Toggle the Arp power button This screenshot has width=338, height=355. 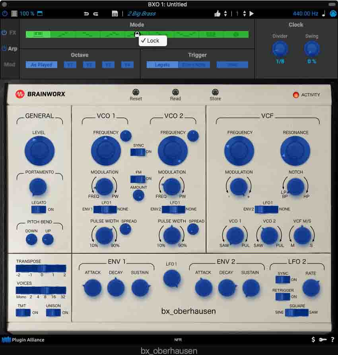[x=4, y=49]
